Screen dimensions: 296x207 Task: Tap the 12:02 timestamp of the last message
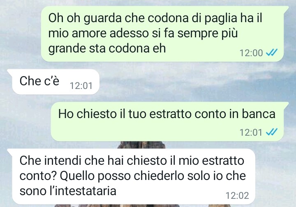(237, 196)
